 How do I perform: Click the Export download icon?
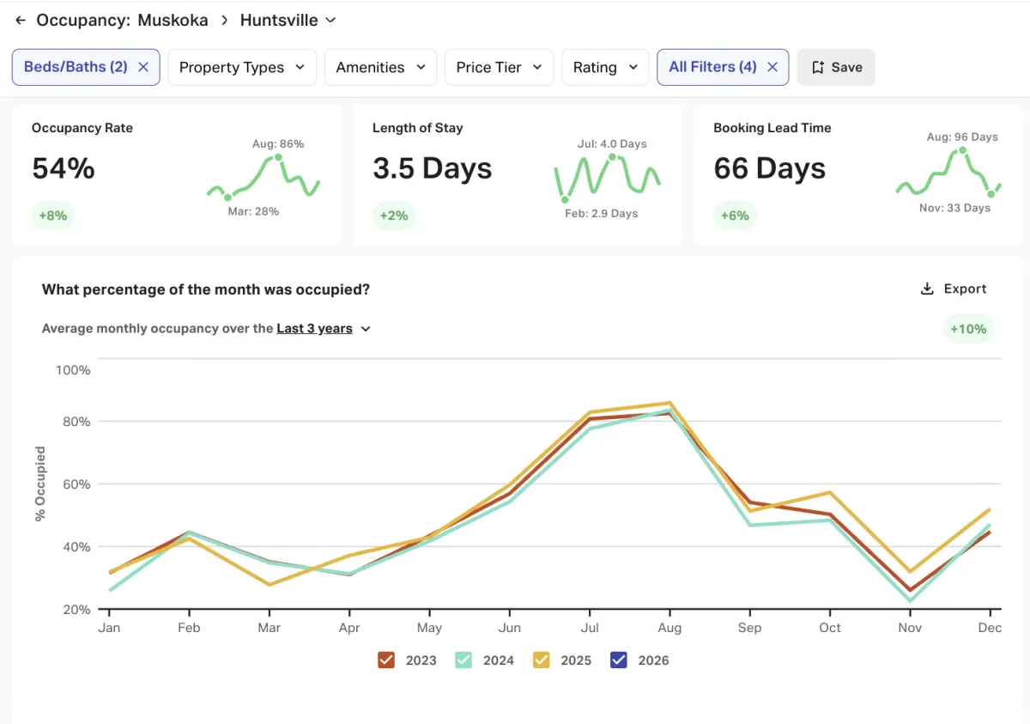(927, 289)
